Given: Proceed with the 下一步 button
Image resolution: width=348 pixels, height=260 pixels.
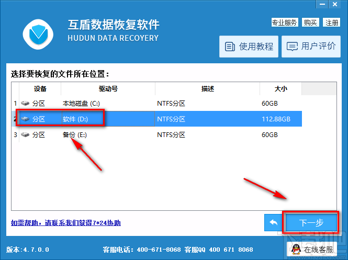Looking at the screenshot, I should (x=311, y=222).
